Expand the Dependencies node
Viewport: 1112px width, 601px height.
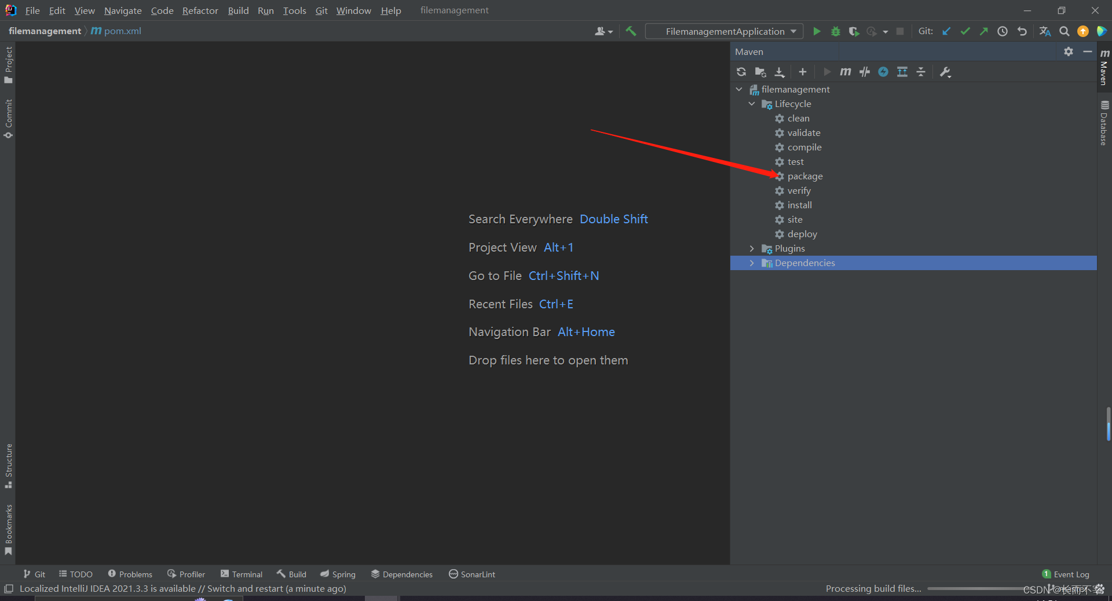[752, 263]
